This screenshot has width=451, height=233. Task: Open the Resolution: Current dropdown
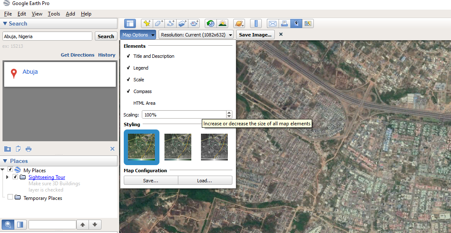[x=196, y=35]
